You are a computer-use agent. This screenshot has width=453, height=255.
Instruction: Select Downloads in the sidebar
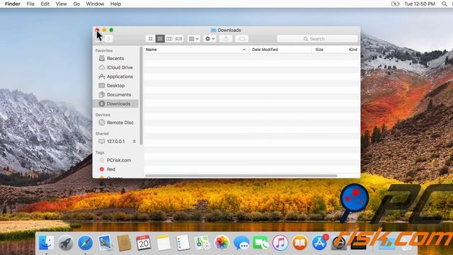(x=115, y=104)
